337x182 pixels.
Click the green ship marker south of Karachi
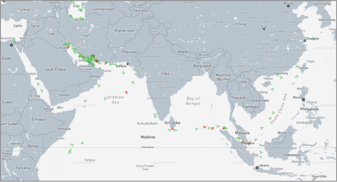tap(124, 73)
